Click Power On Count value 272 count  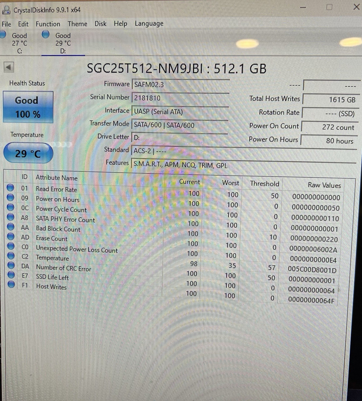tap(330, 127)
